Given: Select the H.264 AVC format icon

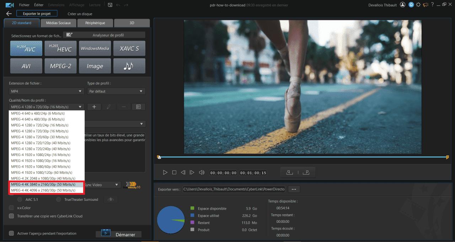Looking at the screenshot, I should 26,48.
